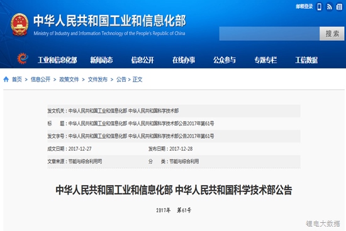The width and height of the screenshot is (346, 231).
Task: Open the 新闻动态 nav menu
Action: coord(101,60)
